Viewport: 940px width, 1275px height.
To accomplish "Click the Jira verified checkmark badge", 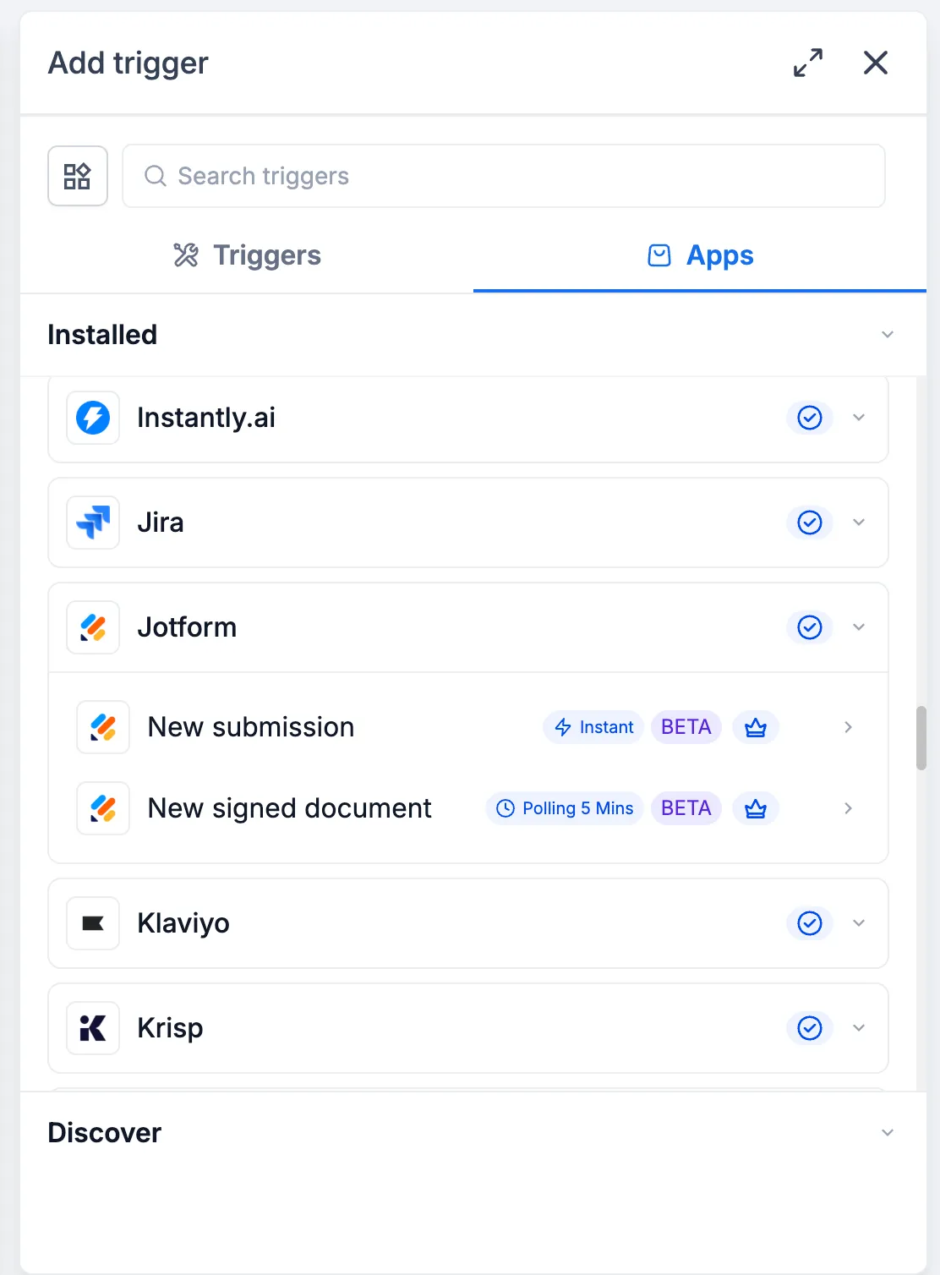I will pyautogui.click(x=810, y=523).
